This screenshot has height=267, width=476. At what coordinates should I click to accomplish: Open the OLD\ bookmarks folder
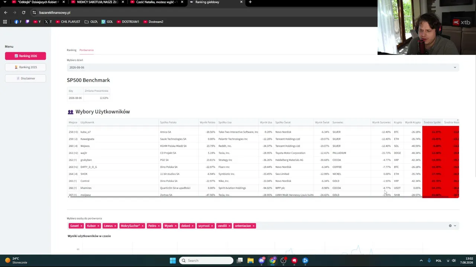[91, 22]
